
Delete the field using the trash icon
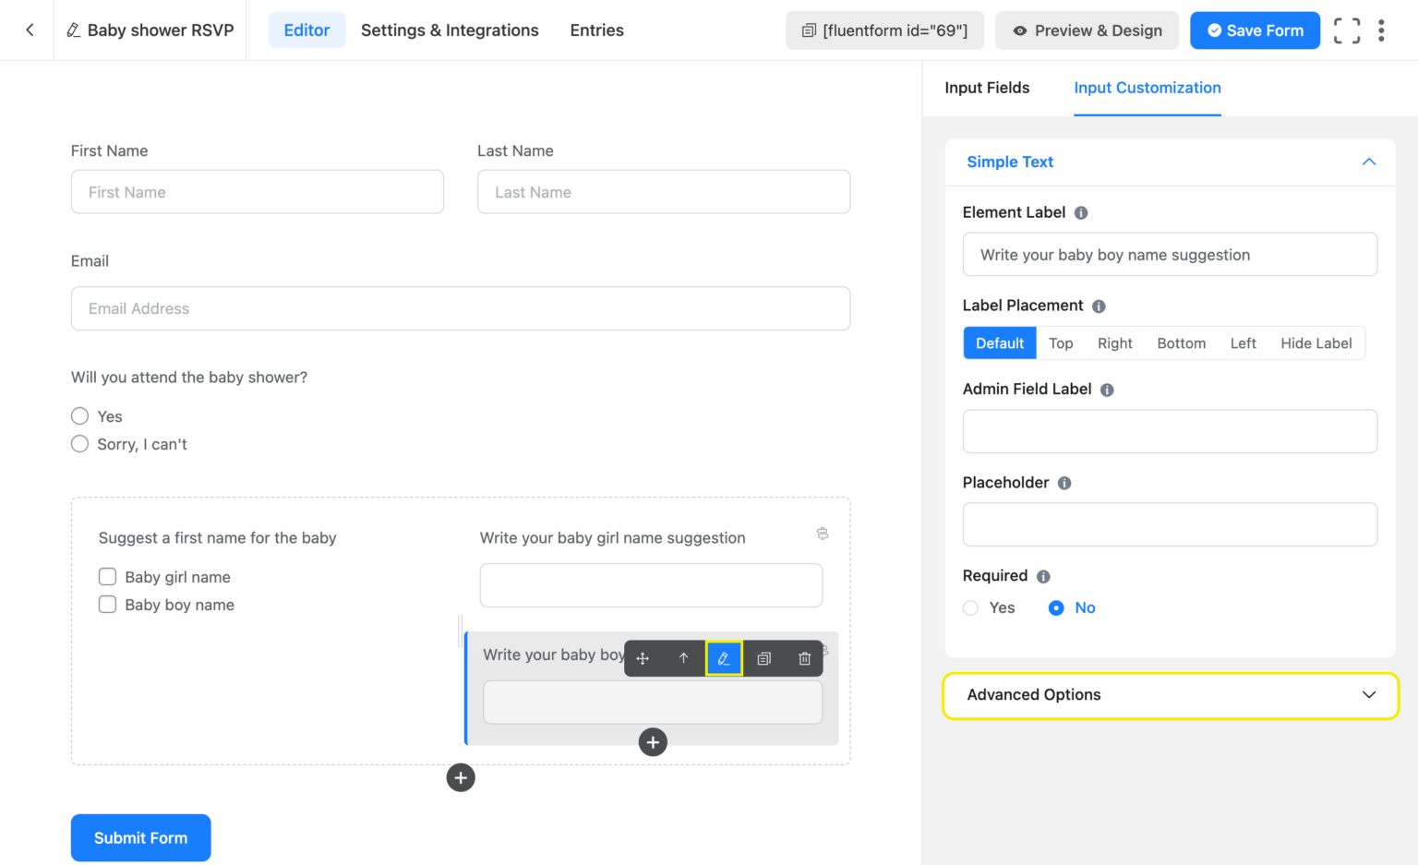click(x=804, y=658)
